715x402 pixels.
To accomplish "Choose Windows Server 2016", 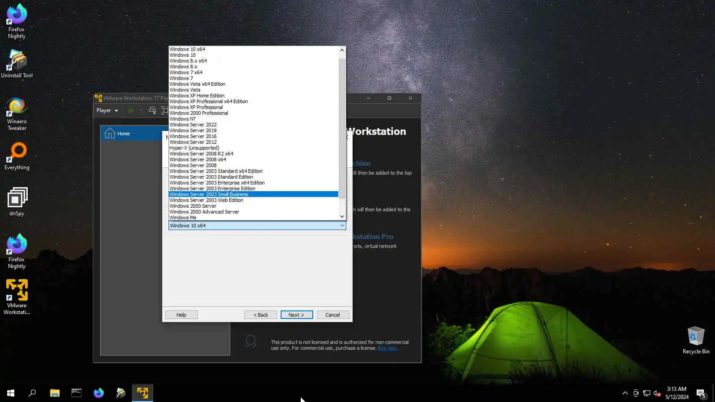I will point(253,136).
